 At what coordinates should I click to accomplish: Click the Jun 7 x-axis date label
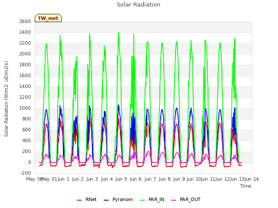pyautogui.click(x=150, y=179)
